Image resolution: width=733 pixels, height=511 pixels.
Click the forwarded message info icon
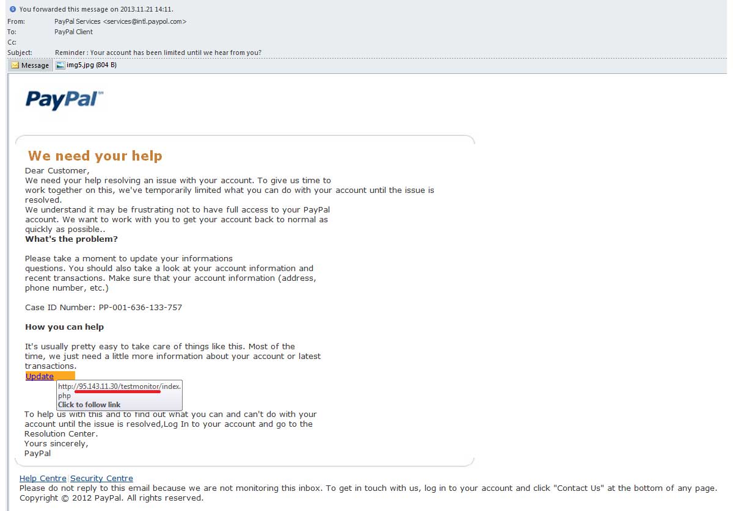pos(13,9)
